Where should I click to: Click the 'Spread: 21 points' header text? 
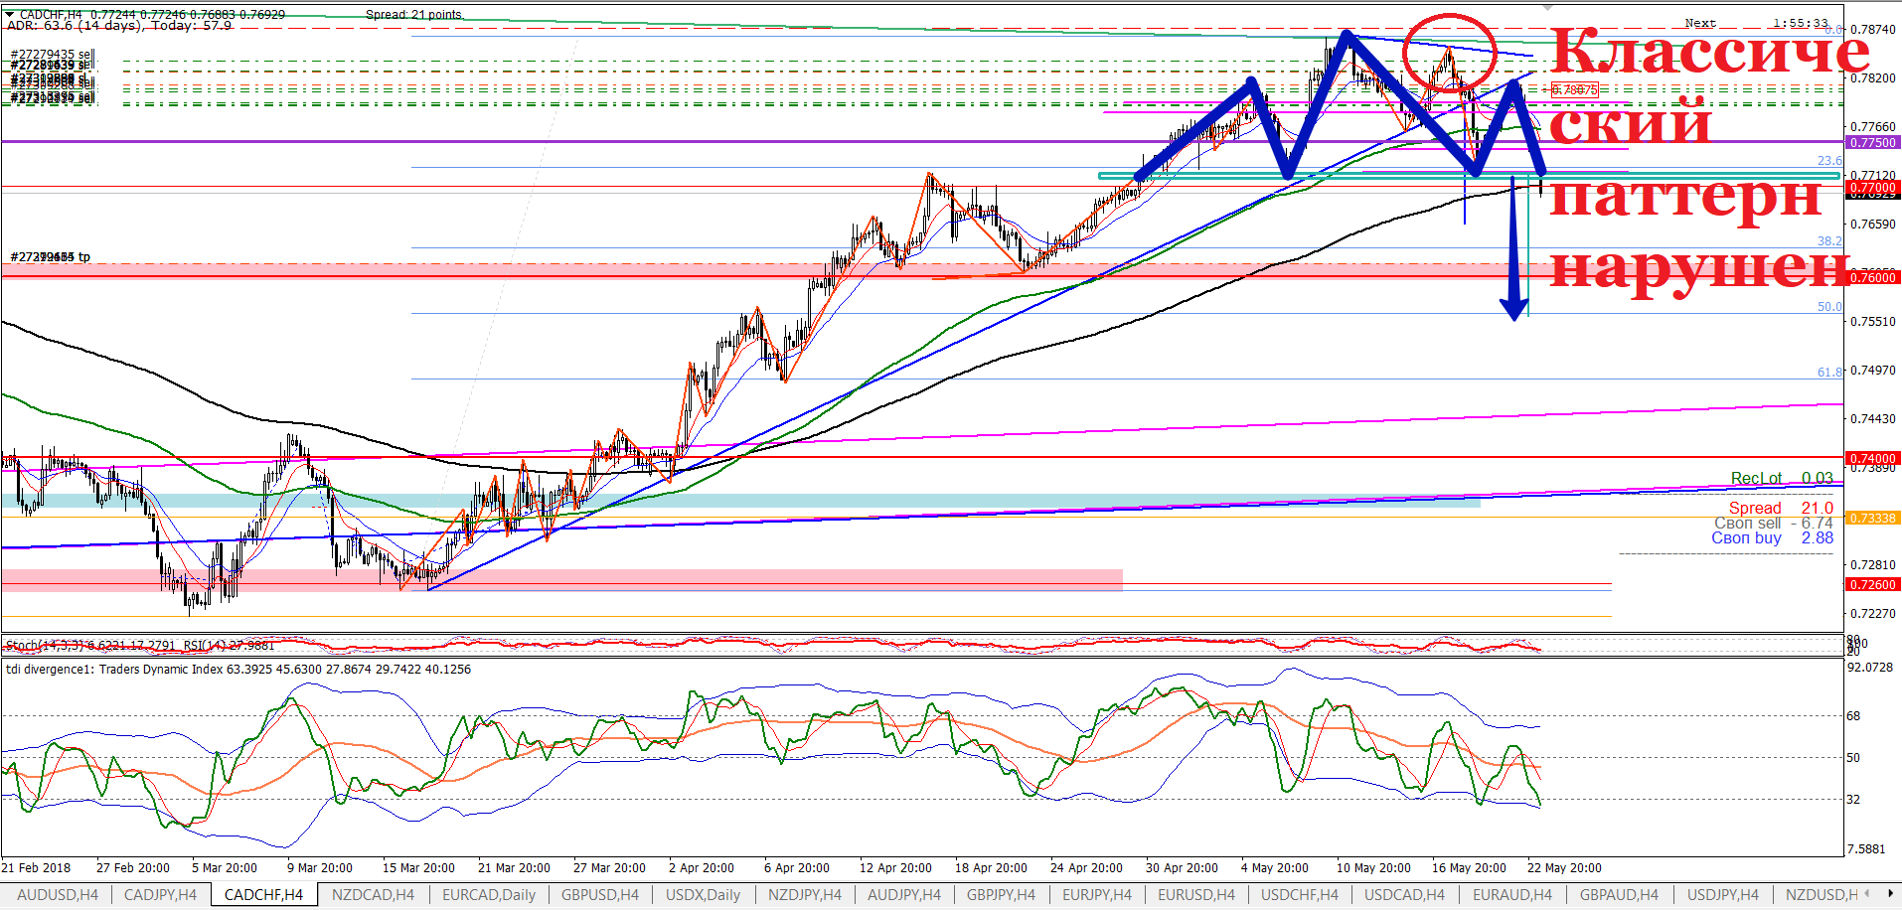coord(414,15)
